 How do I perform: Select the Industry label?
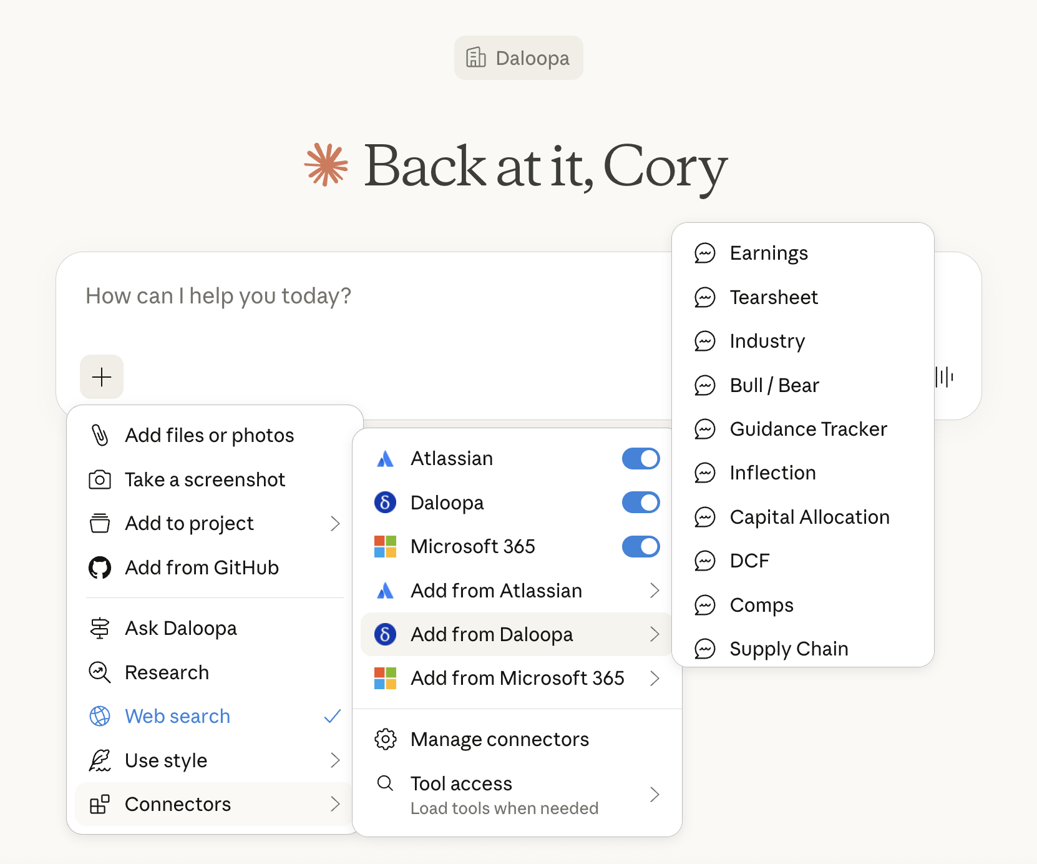pos(767,341)
